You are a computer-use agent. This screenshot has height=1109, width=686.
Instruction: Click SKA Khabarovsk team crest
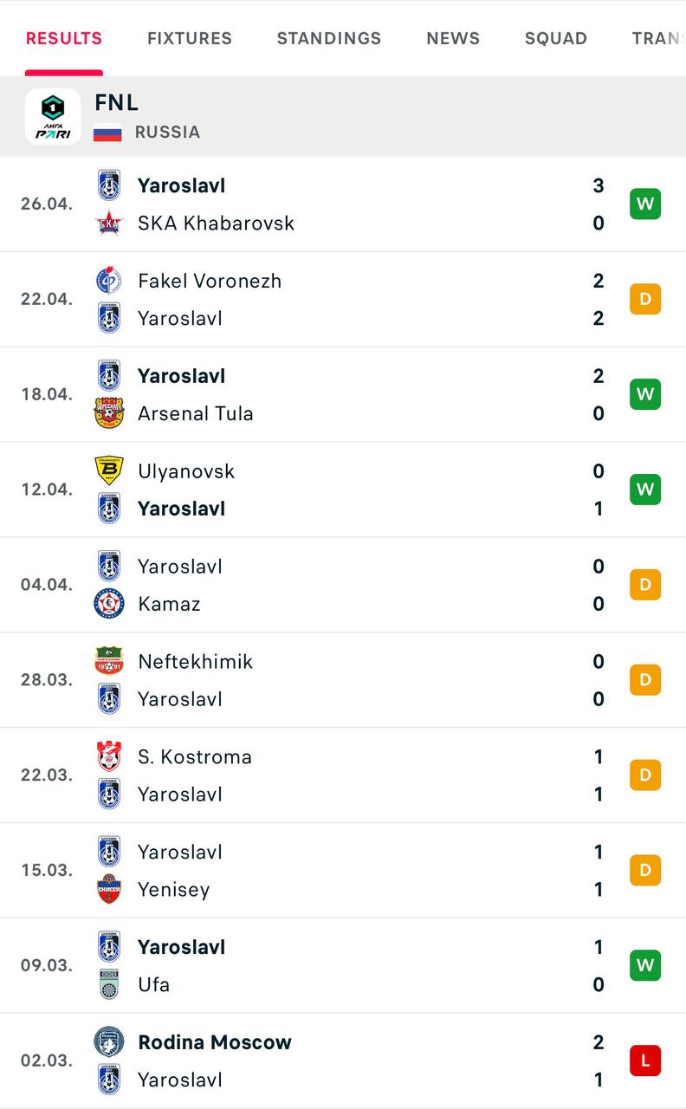click(109, 224)
